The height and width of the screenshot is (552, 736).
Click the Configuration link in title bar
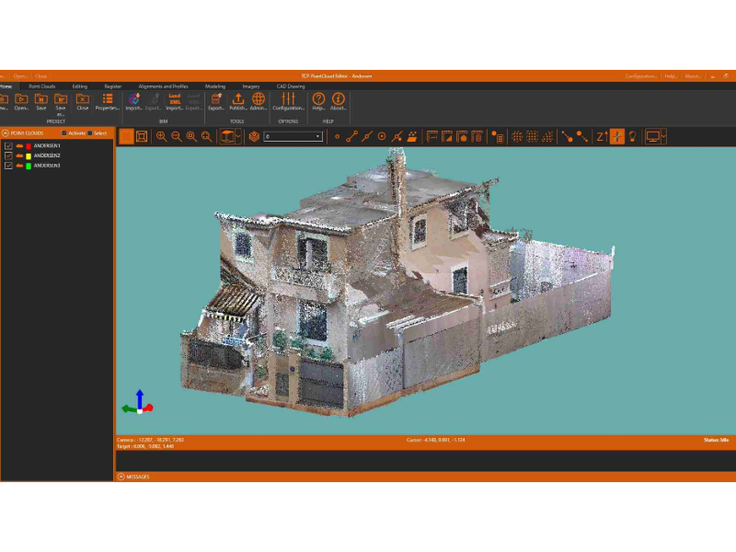coord(640,76)
